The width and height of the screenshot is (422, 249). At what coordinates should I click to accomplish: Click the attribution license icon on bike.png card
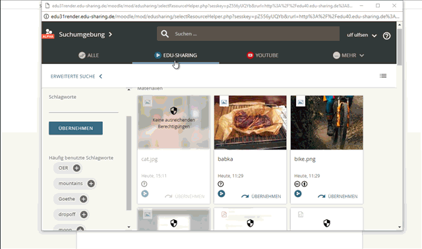(305, 184)
